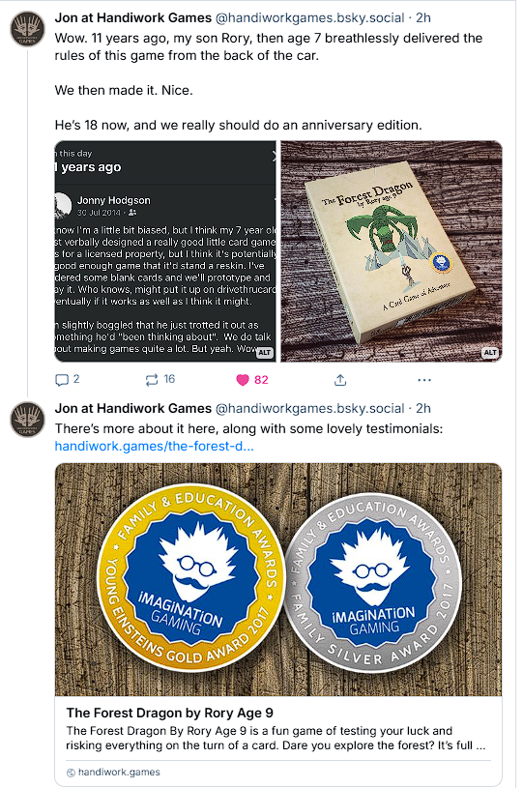Image resolution: width=523 pixels, height=788 pixels.
Task: Open The Forest Dragon by Rory Age 9 title
Action: [x=170, y=713]
